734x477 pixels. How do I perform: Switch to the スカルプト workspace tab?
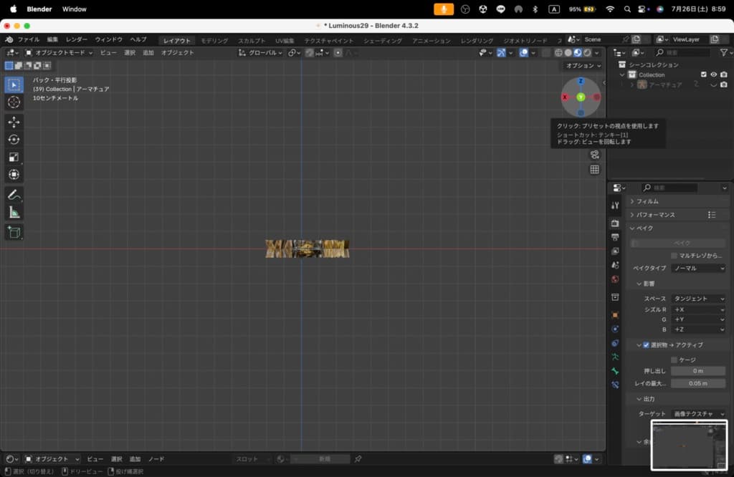pyautogui.click(x=252, y=41)
